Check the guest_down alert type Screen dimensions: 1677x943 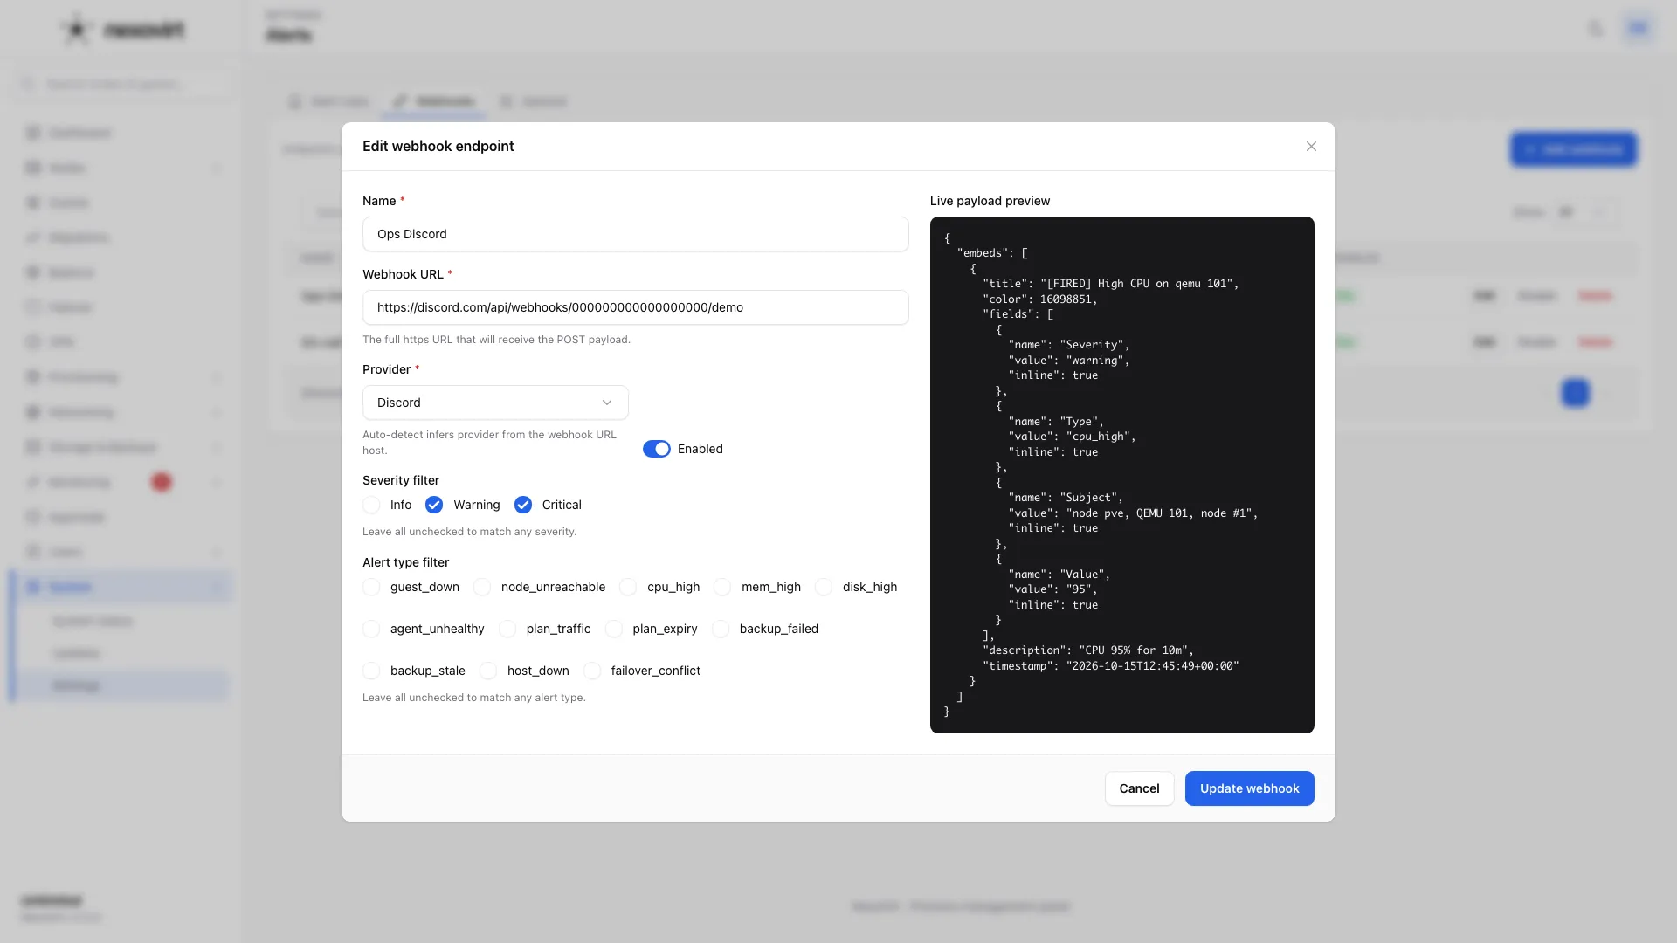pos(371,587)
